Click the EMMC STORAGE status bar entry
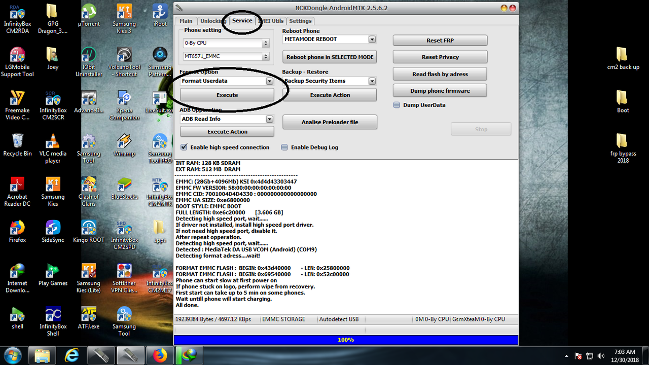The height and width of the screenshot is (365, 649). (284, 319)
